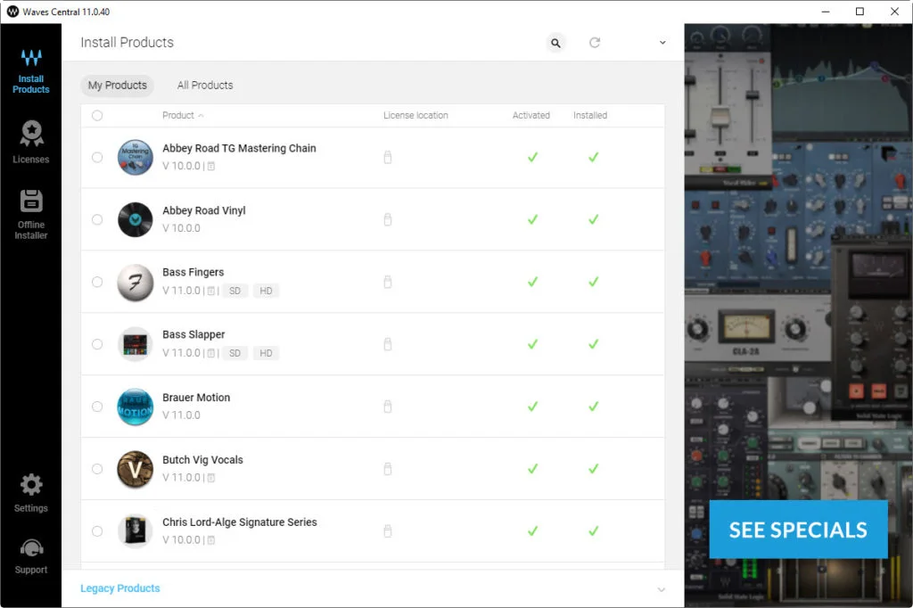This screenshot has height=608, width=913.
Task: Click the search magnifier icon
Action: tap(556, 43)
